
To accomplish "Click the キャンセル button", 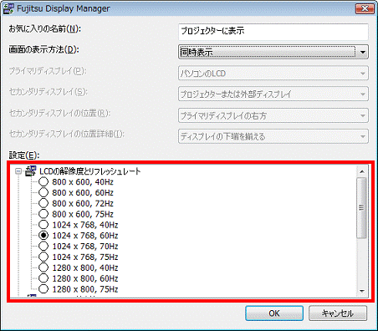I will [x=338, y=313].
